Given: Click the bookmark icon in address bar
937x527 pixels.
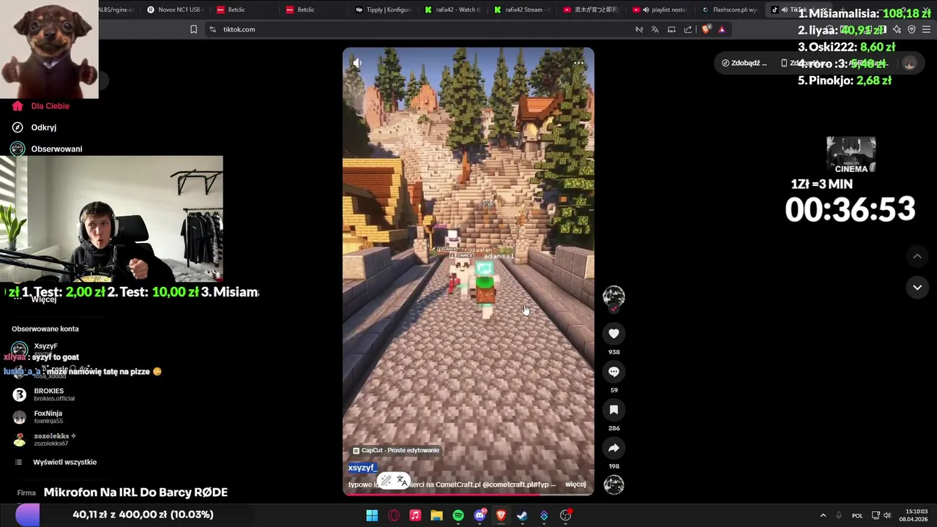Looking at the screenshot, I should tap(193, 29).
